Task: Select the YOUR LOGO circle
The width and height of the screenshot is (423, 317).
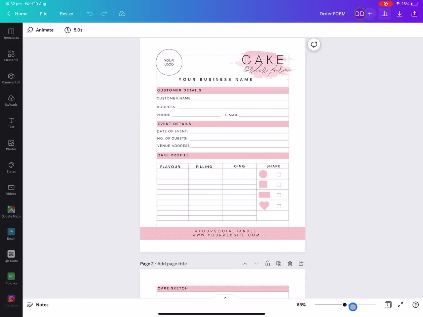Action: point(169,62)
